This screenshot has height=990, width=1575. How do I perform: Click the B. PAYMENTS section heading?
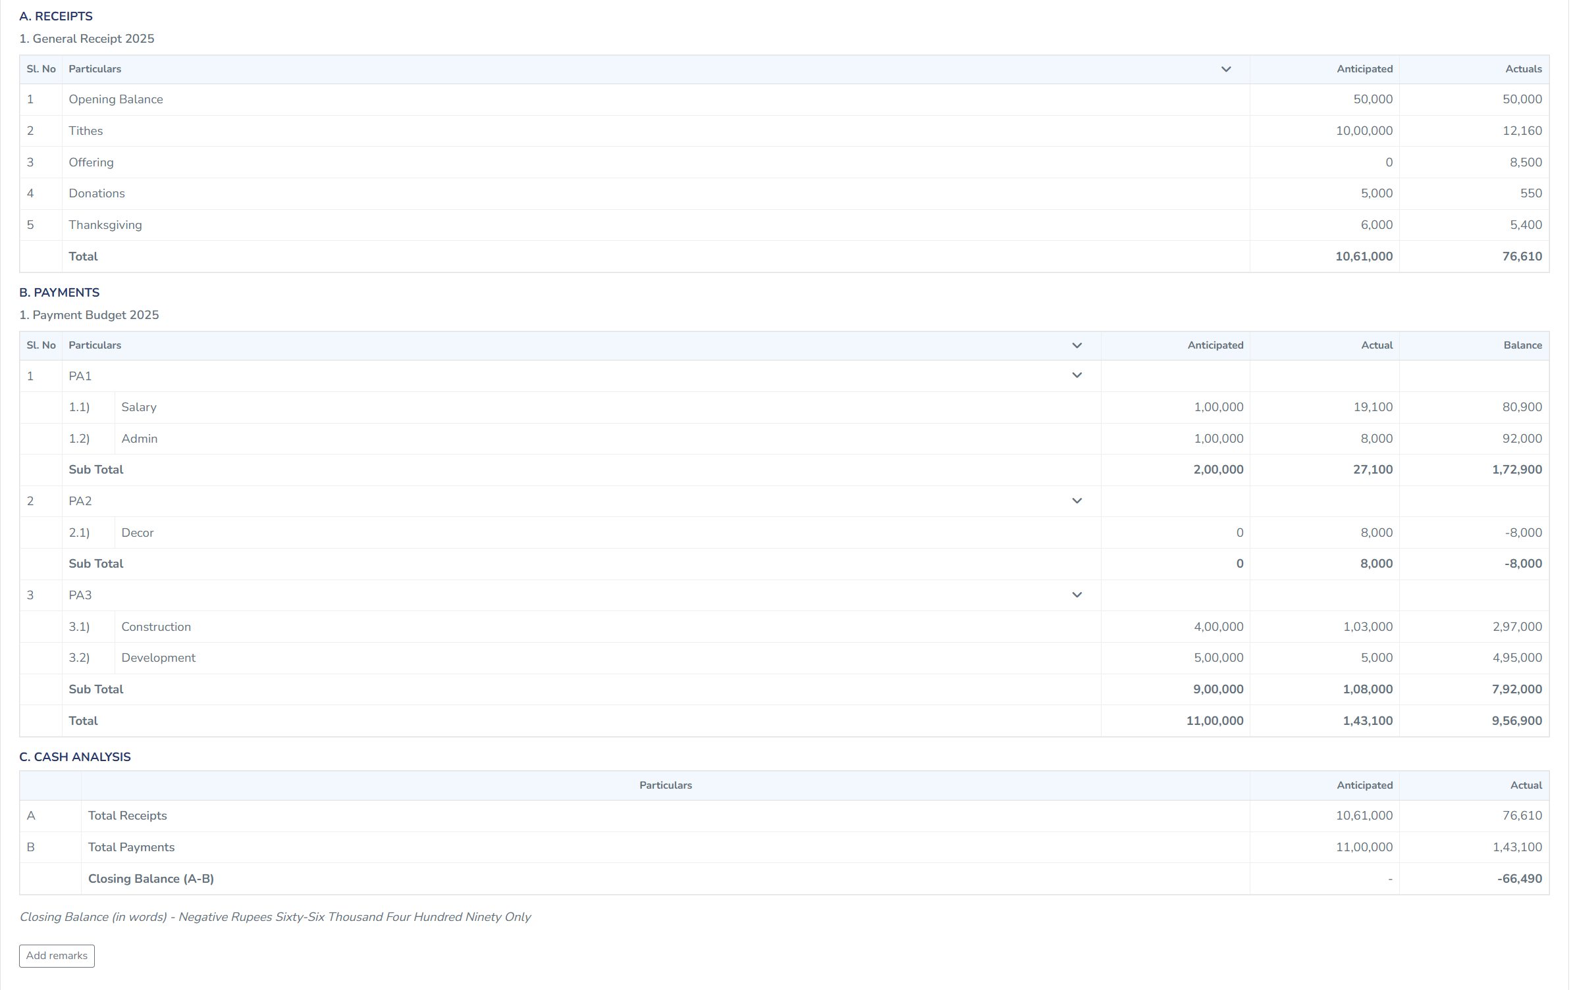[59, 293]
